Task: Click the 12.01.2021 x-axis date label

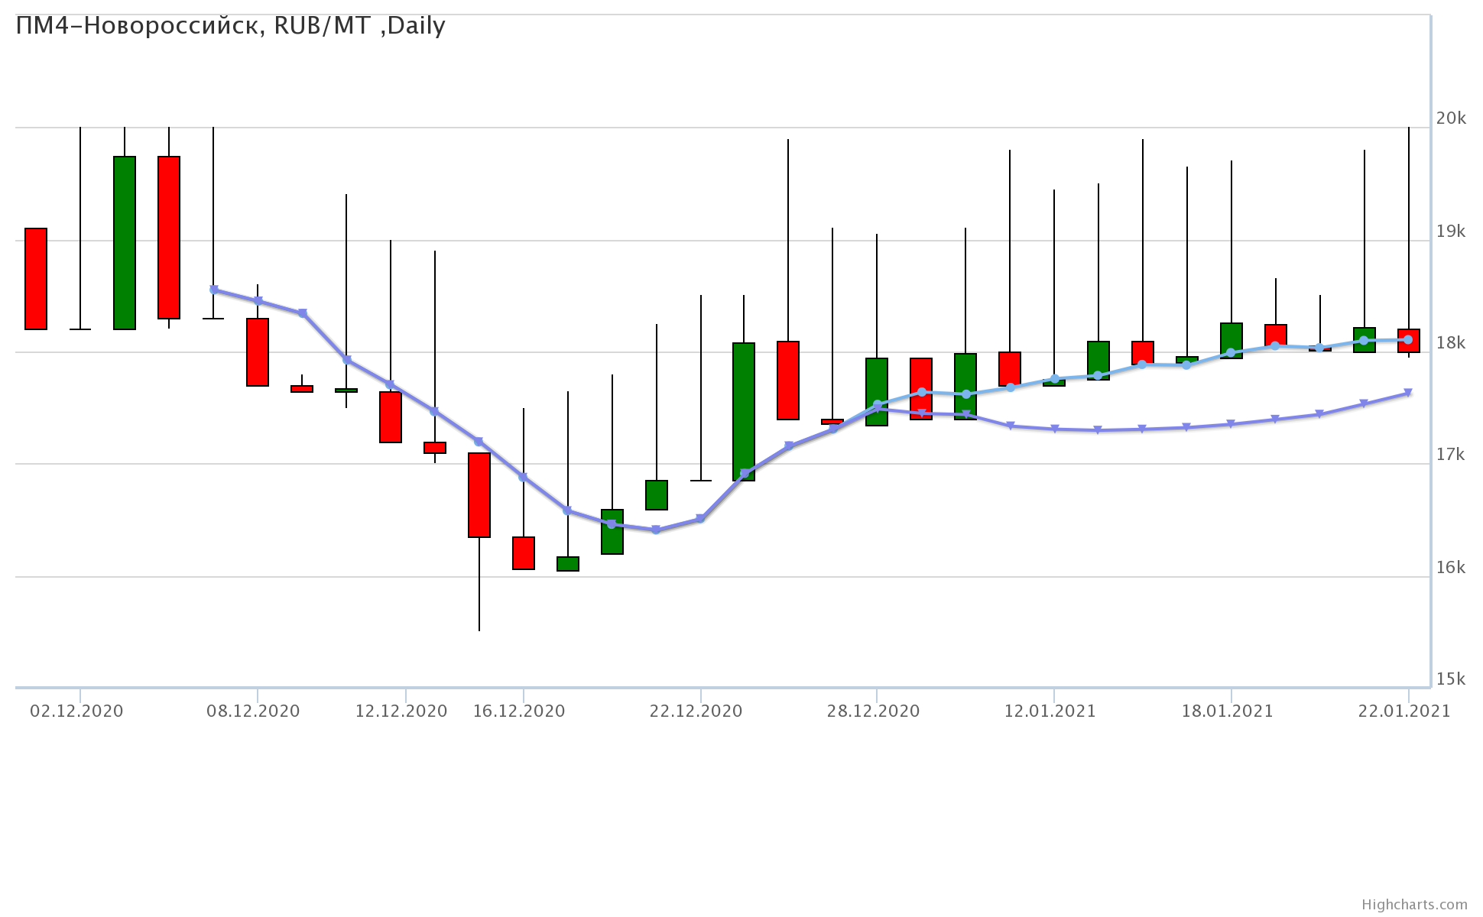Action: point(1050,711)
